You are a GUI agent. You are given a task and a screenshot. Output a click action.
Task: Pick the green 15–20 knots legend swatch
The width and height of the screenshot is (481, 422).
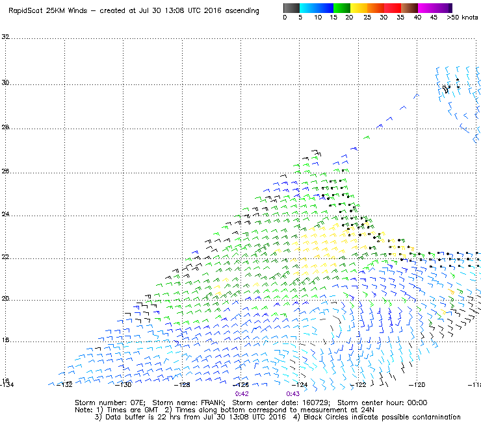coord(342,8)
